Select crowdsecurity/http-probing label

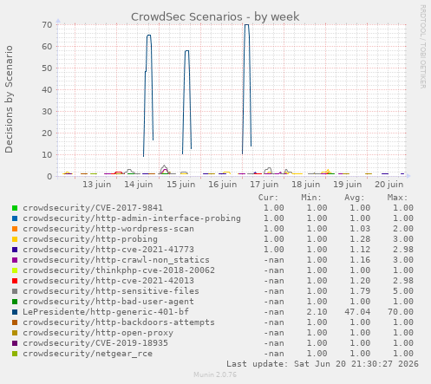tap(90, 239)
